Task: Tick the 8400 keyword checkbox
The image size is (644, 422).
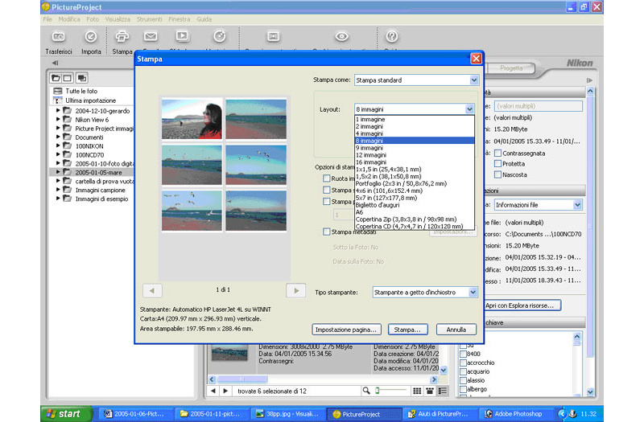Action: click(x=464, y=354)
